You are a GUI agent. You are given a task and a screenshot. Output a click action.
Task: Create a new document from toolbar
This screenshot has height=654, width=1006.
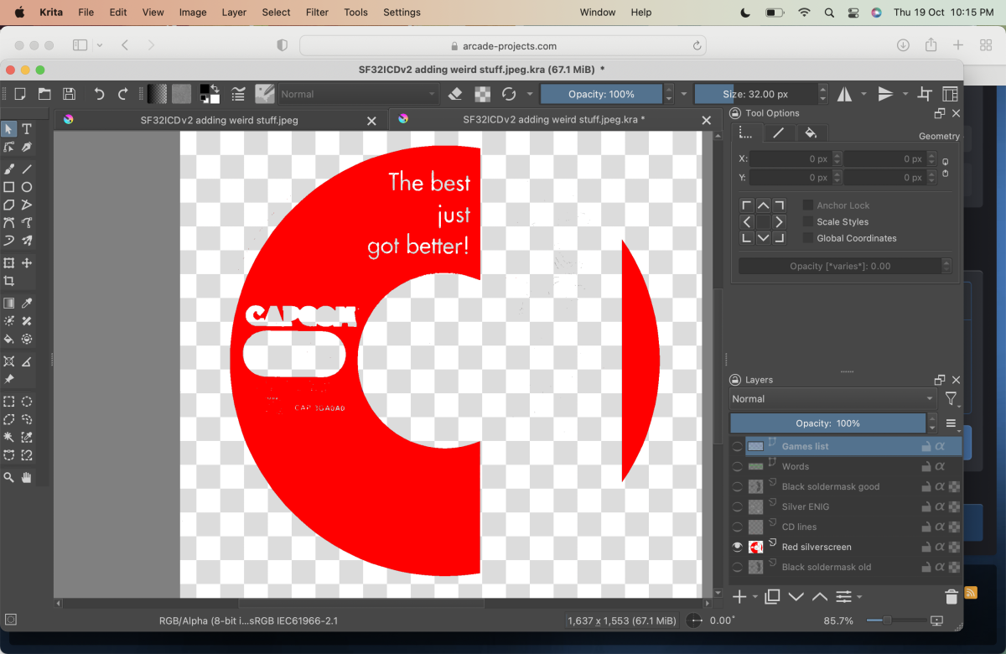pyautogui.click(x=20, y=94)
